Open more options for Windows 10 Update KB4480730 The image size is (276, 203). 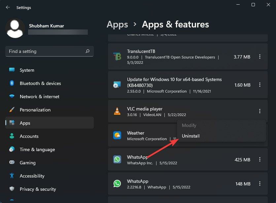260,85
